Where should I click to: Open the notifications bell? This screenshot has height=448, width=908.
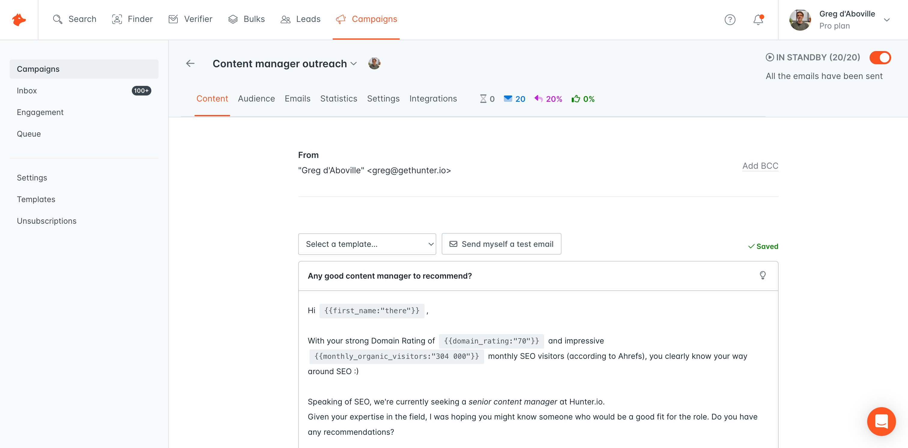pyautogui.click(x=758, y=20)
